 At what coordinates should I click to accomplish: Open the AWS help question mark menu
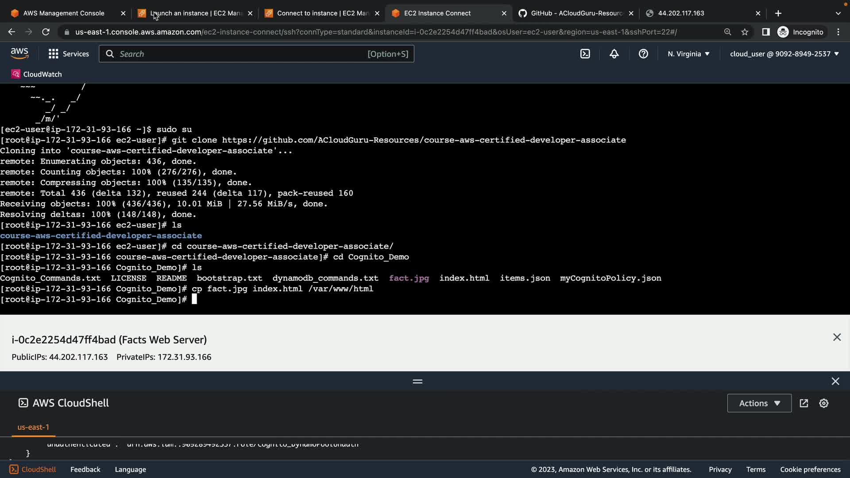[x=643, y=54]
